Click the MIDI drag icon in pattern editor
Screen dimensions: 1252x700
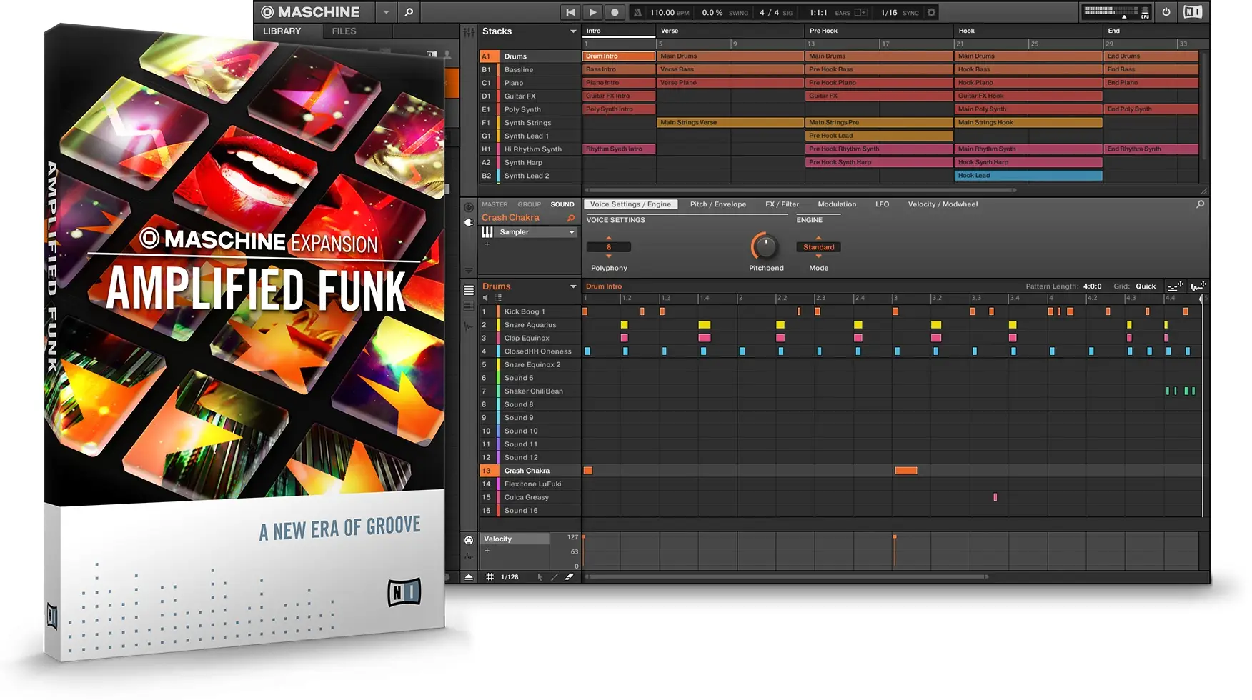1176,286
